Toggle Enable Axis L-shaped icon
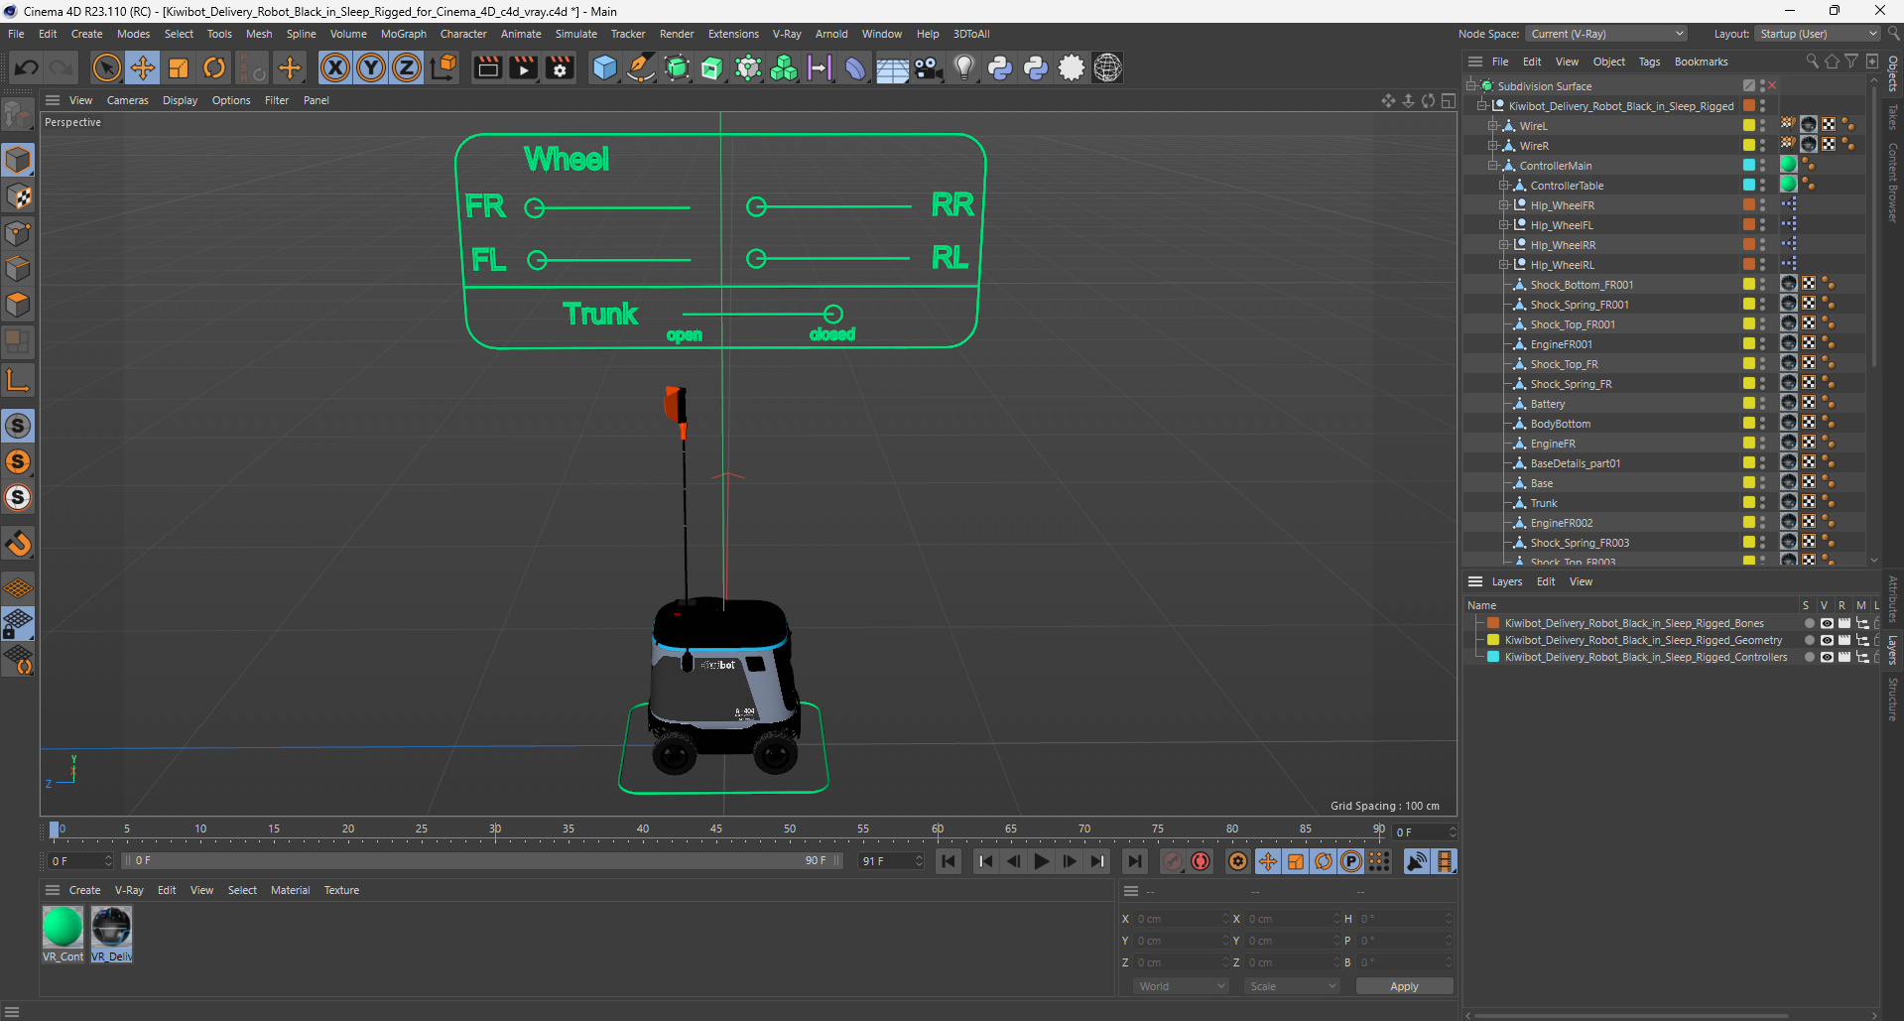The width and height of the screenshot is (1904, 1021). pyautogui.click(x=18, y=380)
